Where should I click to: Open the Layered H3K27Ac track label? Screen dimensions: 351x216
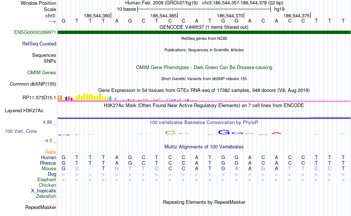[x=24, y=110]
